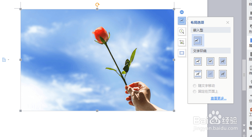The image size is (252, 137).
Task: Open picture preview with the magnifier icon
Action: [x=182, y=31]
